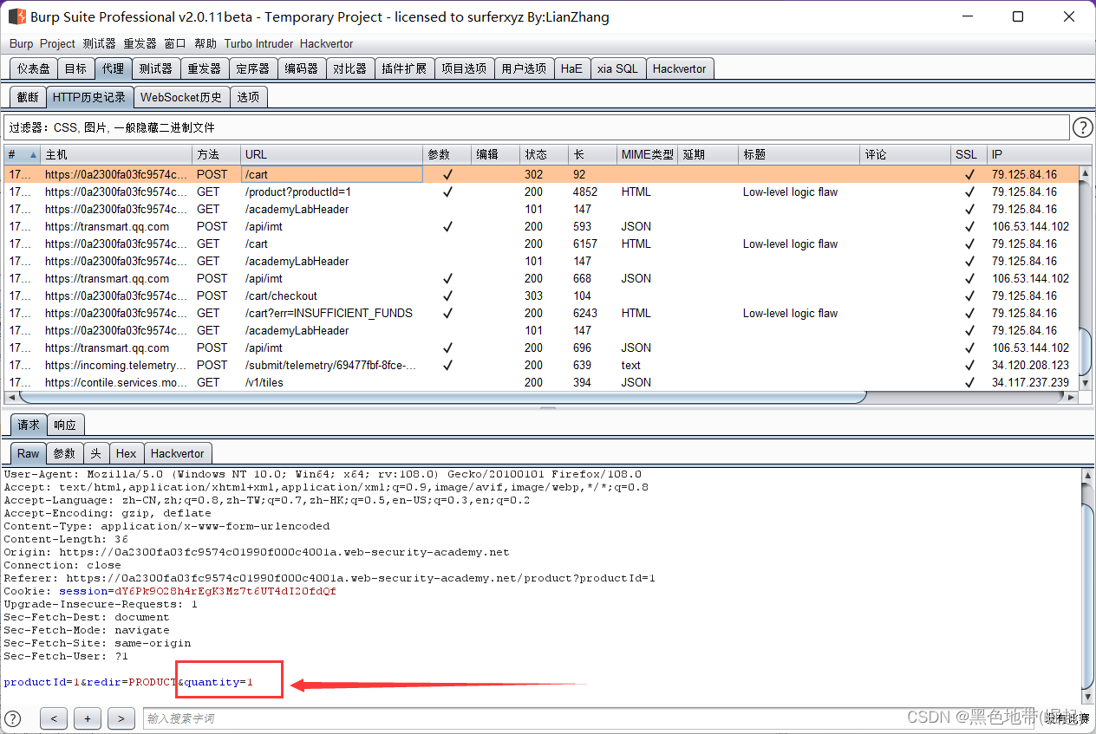Select the /cart/checkout POST row
This screenshot has height=734, width=1096.
(x=541, y=296)
